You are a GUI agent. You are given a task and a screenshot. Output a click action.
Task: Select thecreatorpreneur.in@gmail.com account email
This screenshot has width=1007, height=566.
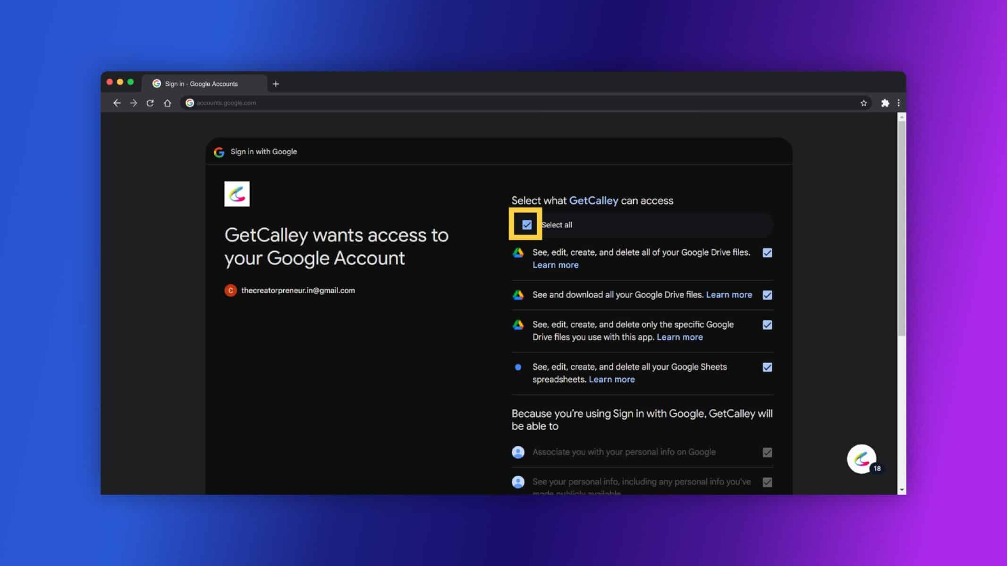click(298, 291)
